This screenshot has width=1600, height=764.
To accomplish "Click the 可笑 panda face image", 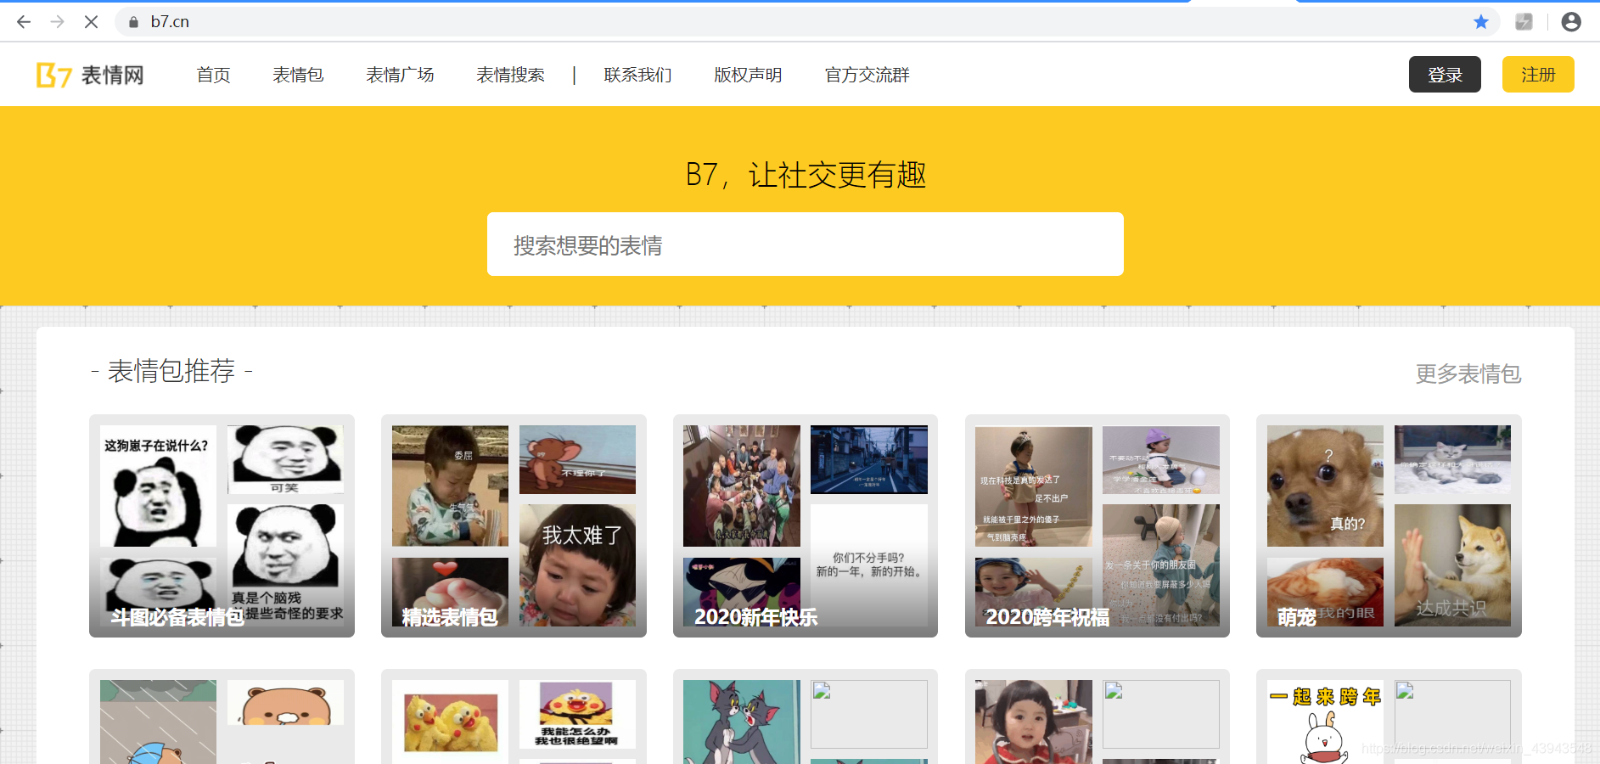I will pos(286,459).
